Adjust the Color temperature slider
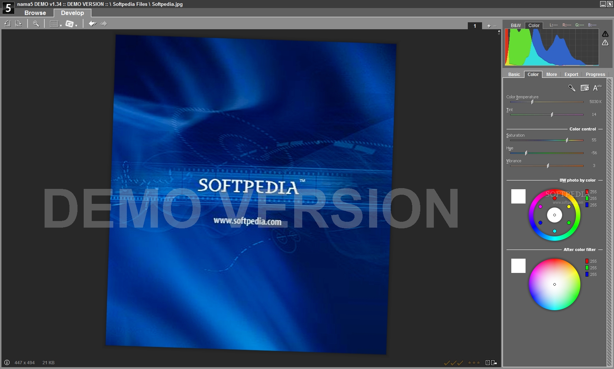 (x=547, y=102)
